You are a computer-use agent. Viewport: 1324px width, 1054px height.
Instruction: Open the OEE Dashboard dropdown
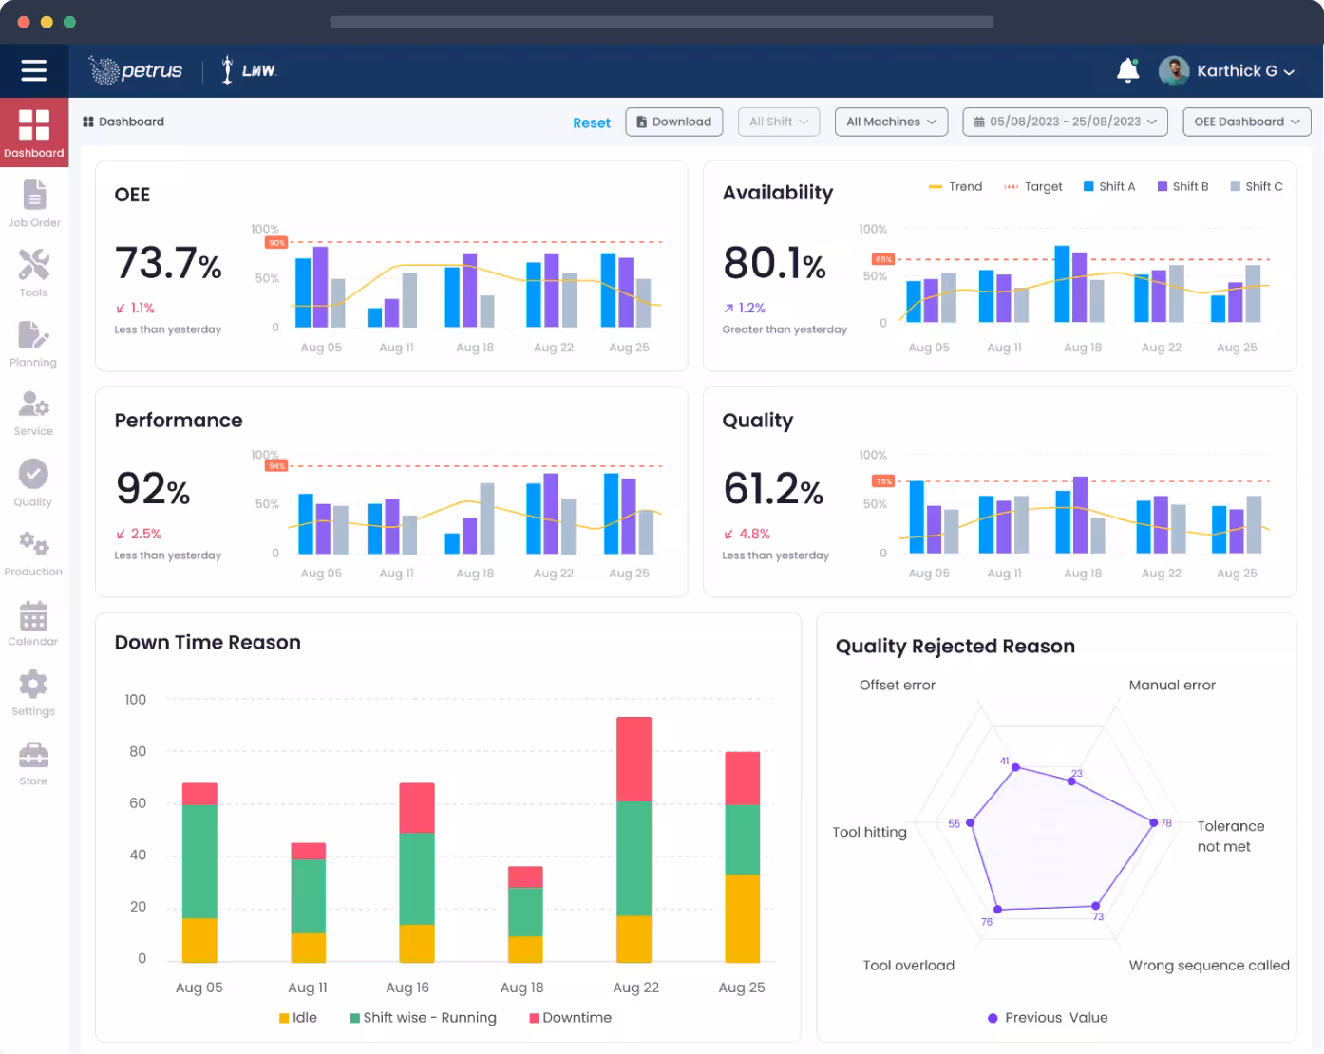click(1246, 122)
